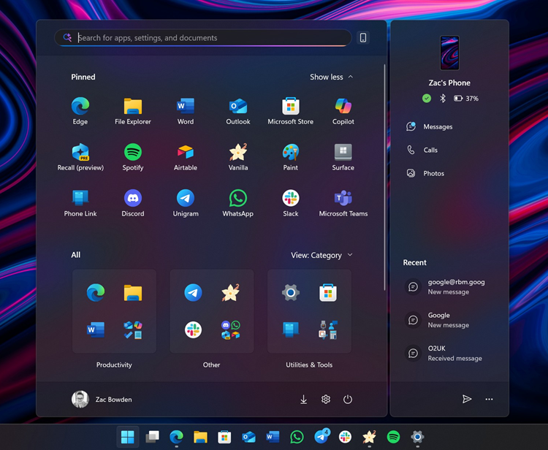Launch pinned Spotify app
The height and width of the screenshot is (450, 548).
click(x=133, y=157)
